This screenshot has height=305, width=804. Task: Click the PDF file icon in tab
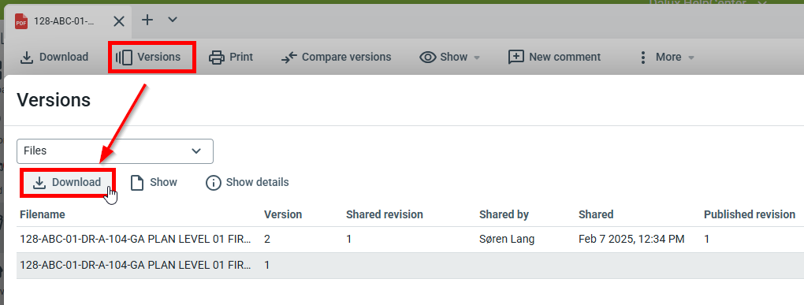pos(21,21)
